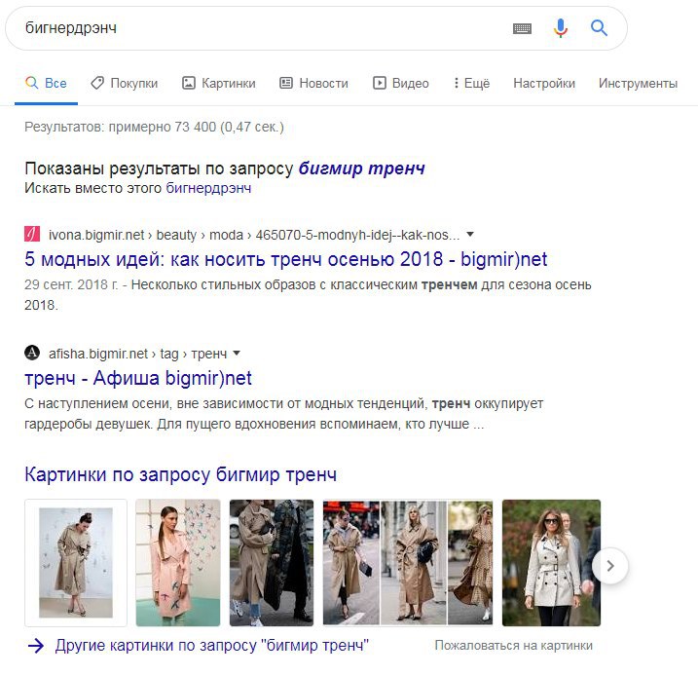Screen dimensions: 698x675
Task: Switch to the Видео tab
Action: [401, 83]
